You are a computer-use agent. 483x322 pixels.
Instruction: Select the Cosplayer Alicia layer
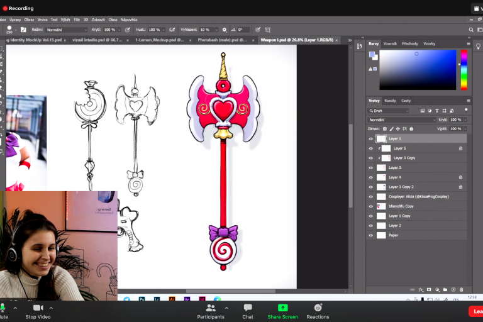418,196
